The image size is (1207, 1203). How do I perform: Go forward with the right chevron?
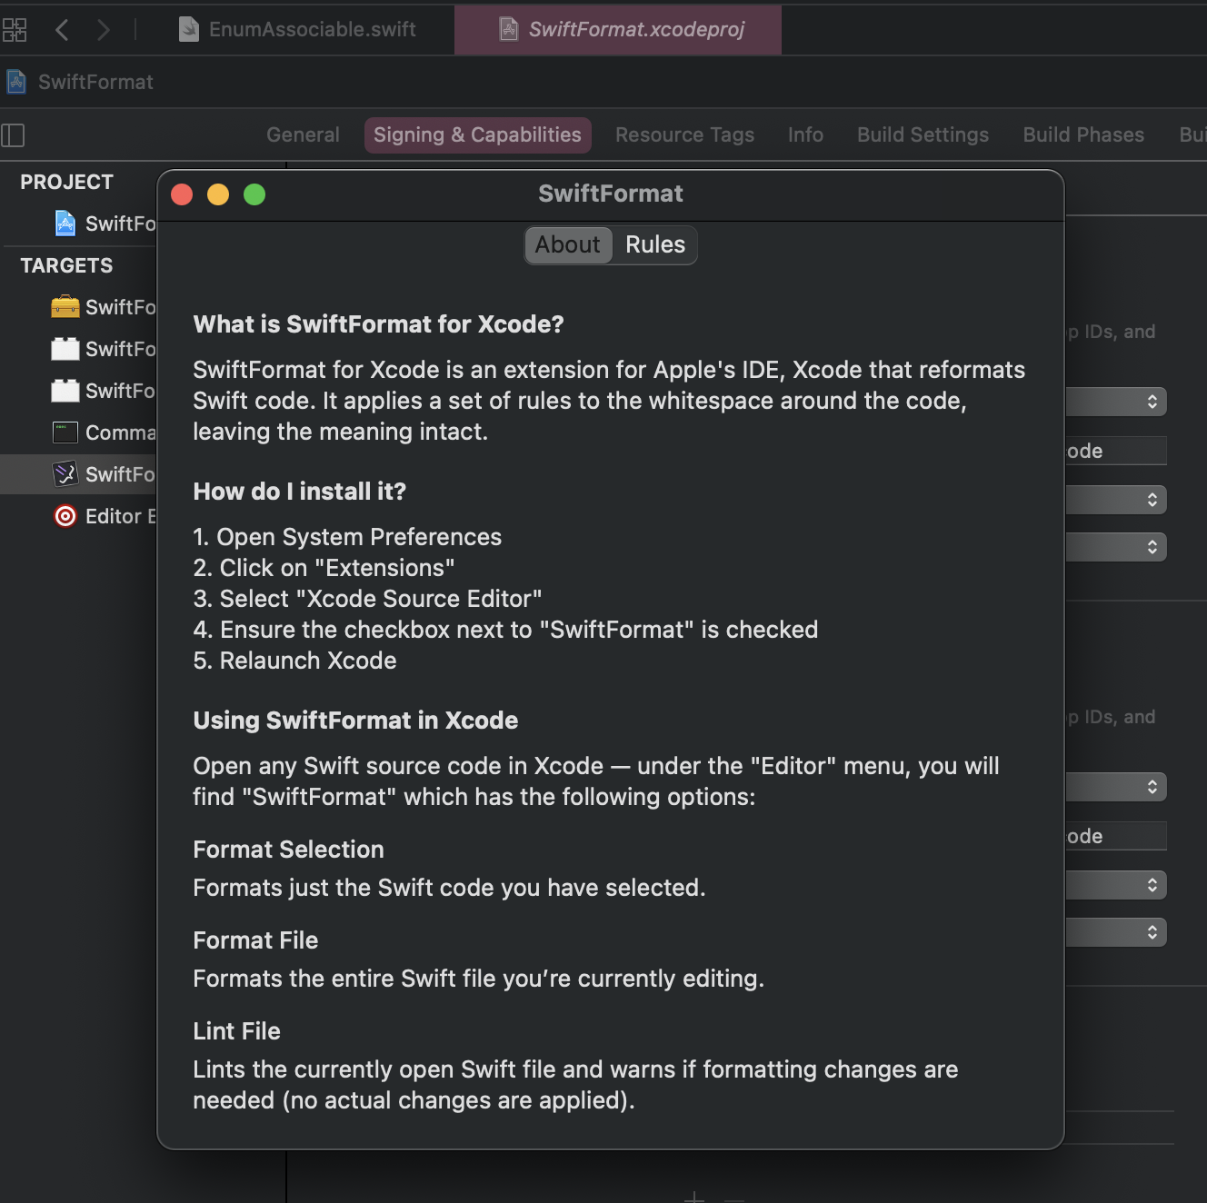pyautogui.click(x=104, y=30)
